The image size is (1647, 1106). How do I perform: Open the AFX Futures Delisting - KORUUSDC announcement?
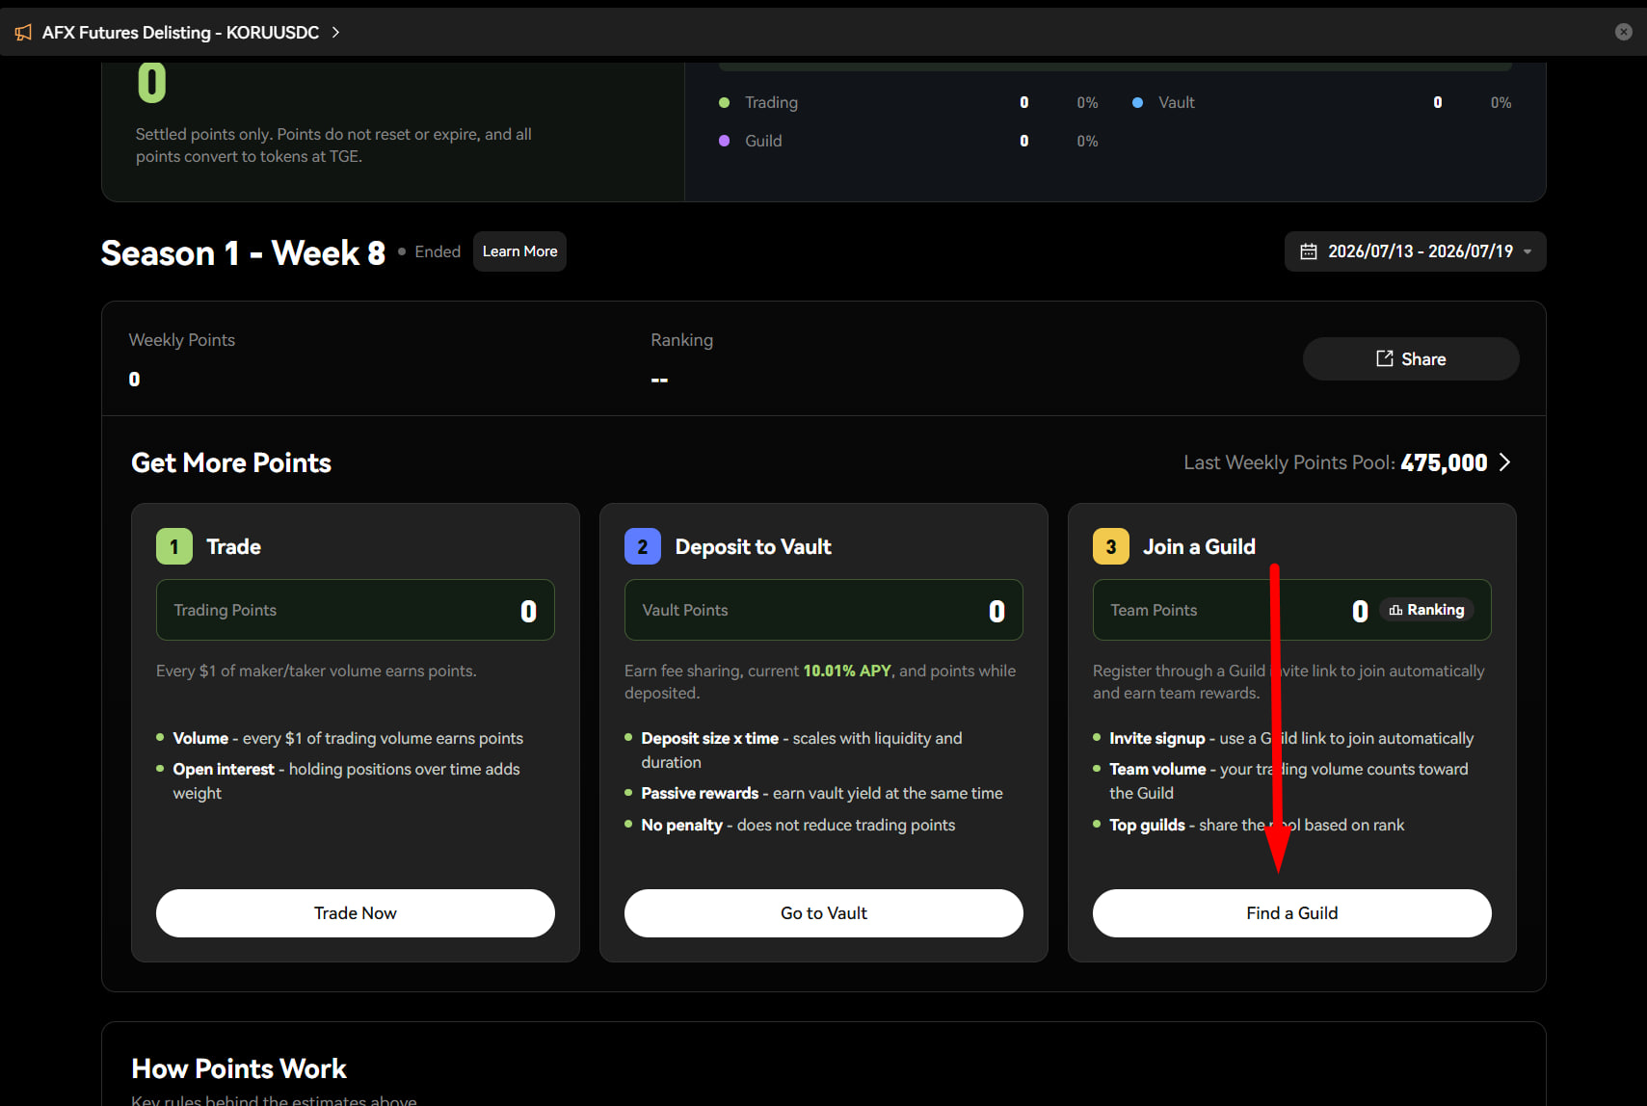point(180,33)
